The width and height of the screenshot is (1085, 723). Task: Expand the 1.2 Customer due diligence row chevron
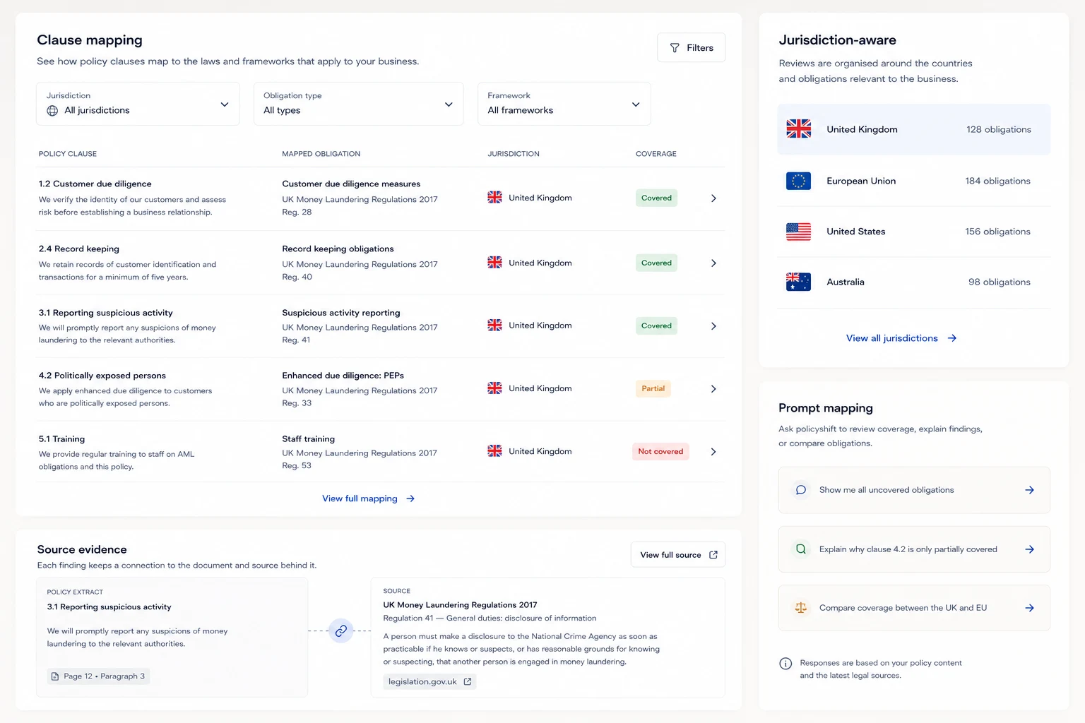click(x=713, y=198)
